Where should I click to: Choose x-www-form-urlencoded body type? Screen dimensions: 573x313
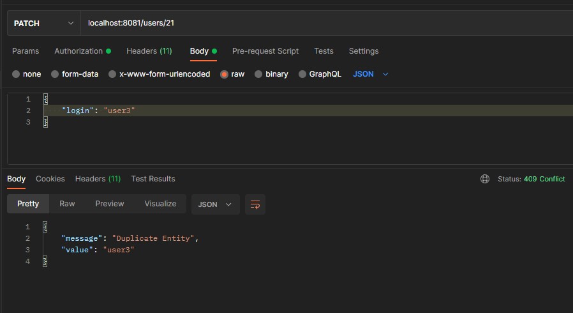(112, 74)
